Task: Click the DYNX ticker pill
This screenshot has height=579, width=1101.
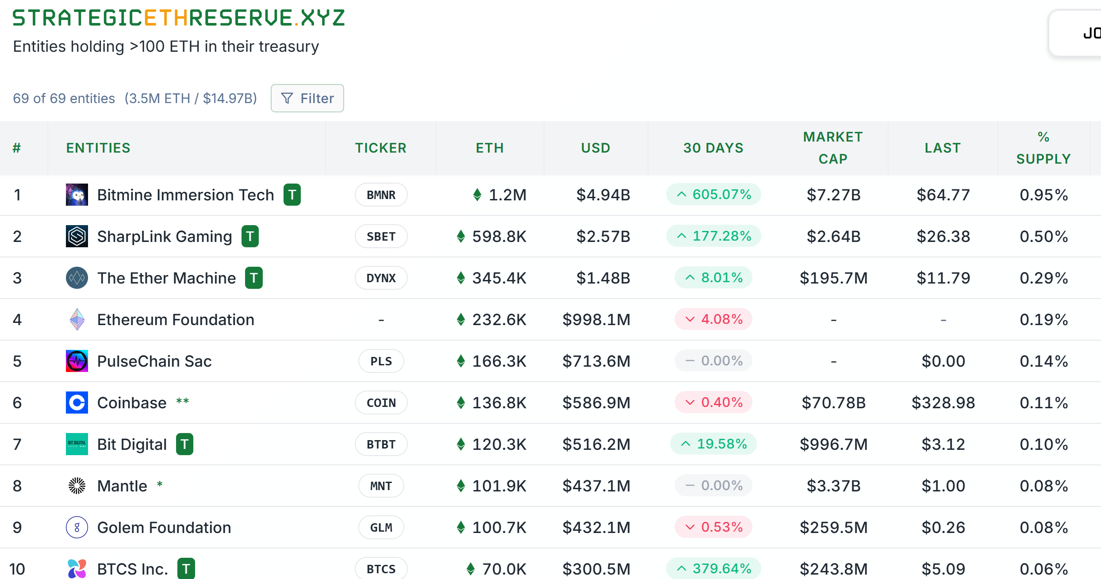Action: [381, 278]
